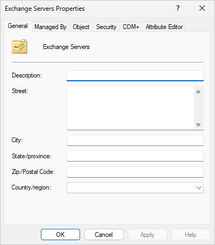Focus the State/province field

coord(135,156)
